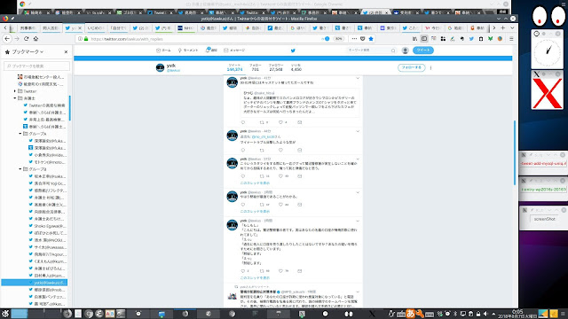Open the Twitterの高度な検索 bookmark
This screenshot has height=319, width=568.
[x=44, y=105]
